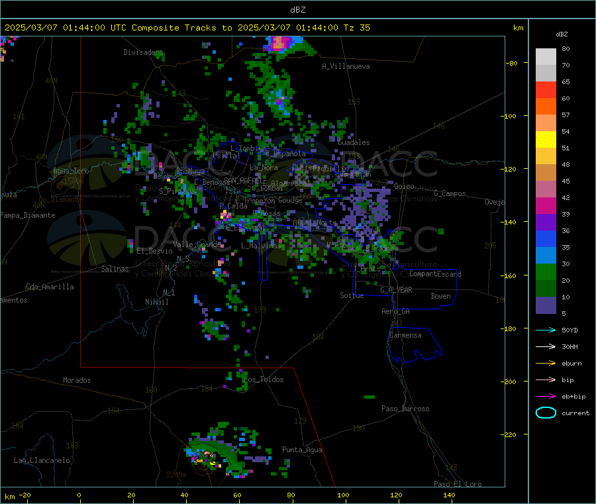Click the 2200m elevation label

176,475
